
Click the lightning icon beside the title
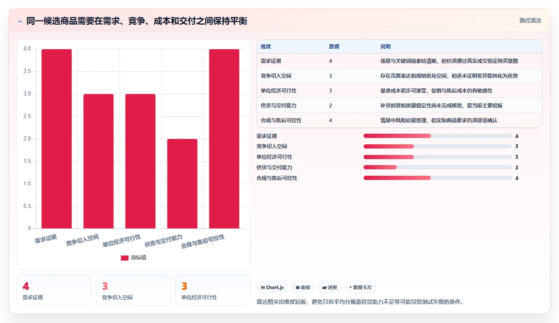click(x=20, y=21)
